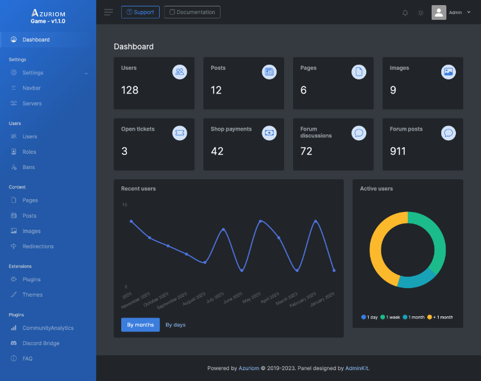Image resolution: width=481 pixels, height=381 pixels.
Task: Click the Forum discussions chat icon
Action: pyautogui.click(x=359, y=133)
